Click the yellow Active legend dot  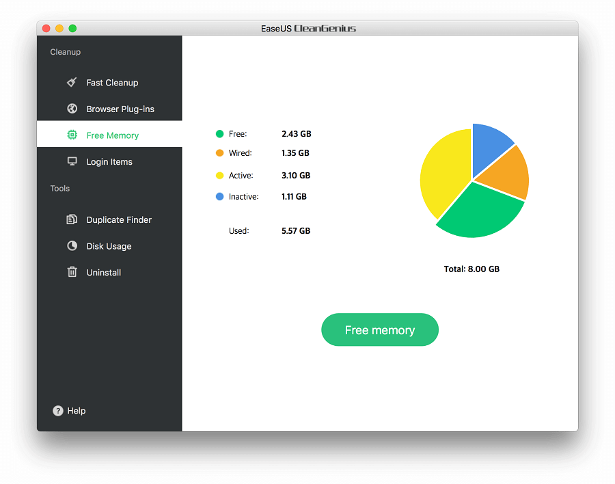pyautogui.click(x=219, y=176)
